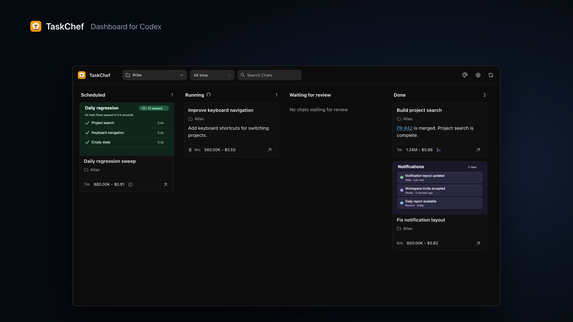Open the All time range selector
This screenshot has height=322, width=573.
coord(212,75)
